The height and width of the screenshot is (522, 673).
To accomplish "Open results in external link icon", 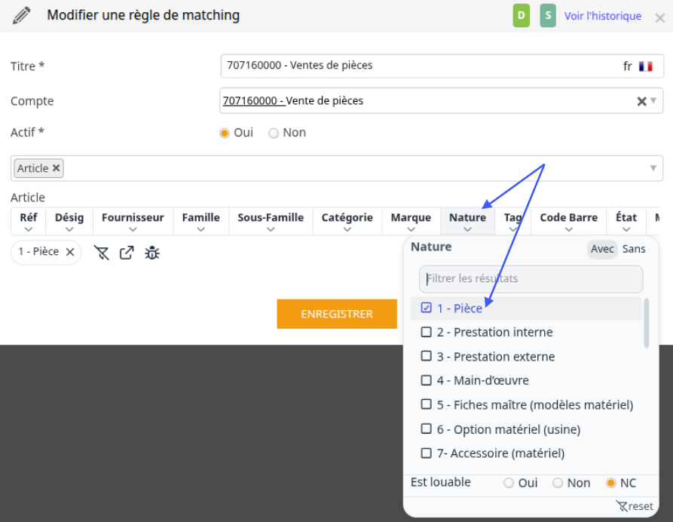I will click(127, 253).
